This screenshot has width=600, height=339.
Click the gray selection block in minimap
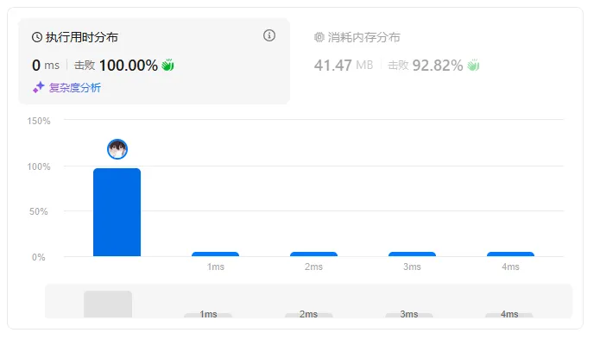pyautogui.click(x=108, y=304)
